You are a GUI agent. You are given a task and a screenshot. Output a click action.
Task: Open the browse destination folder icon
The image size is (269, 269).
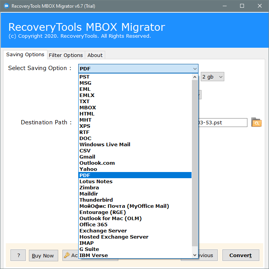point(256,122)
